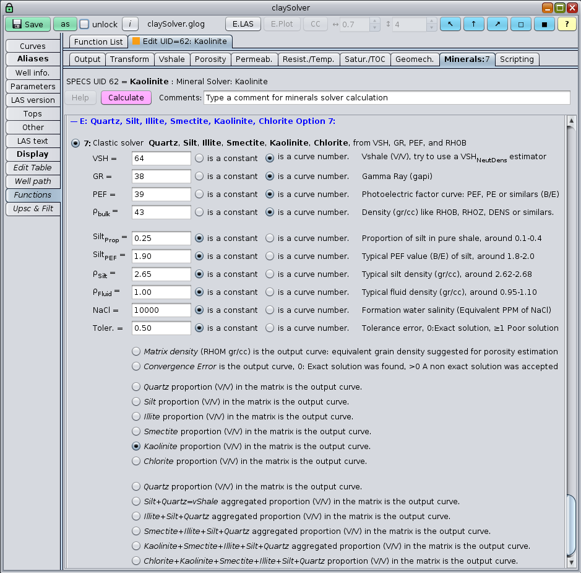This screenshot has width=581, height=573.
Task: Open the Permeab. tab
Action: [x=254, y=59]
